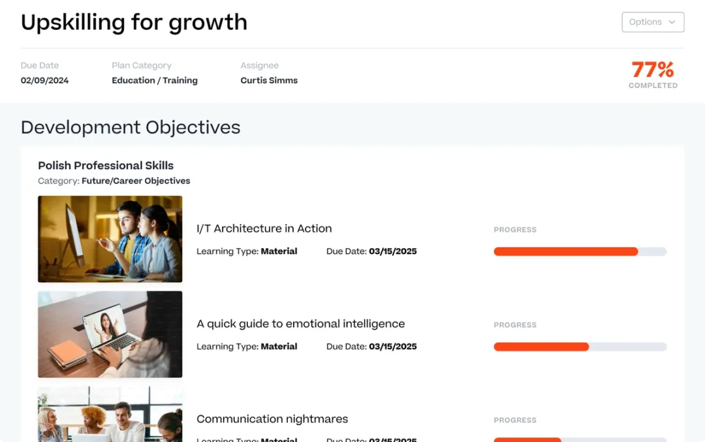Click the 77% completed indicator
Viewport: 705px width, 442px height.
[x=653, y=74]
